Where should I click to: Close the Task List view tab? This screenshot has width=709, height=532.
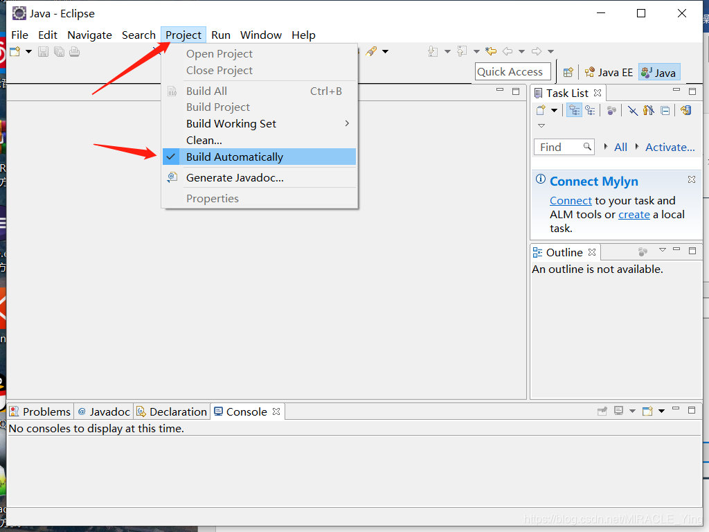tap(598, 93)
